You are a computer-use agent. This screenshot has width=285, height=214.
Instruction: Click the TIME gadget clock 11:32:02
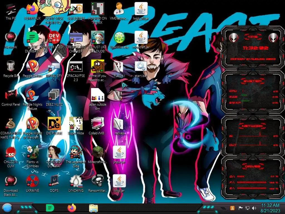[255, 48]
